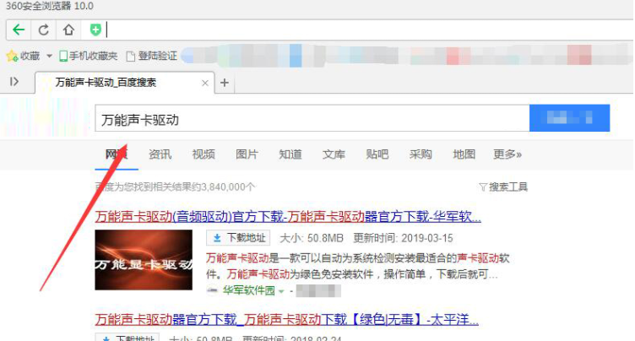This screenshot has height=341, width=635.
Task: Expand 更多» search categories
Action: pyautogui.click(x=507, y=154)
